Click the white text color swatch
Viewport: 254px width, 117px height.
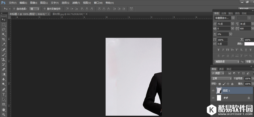[x=249, y=44]
